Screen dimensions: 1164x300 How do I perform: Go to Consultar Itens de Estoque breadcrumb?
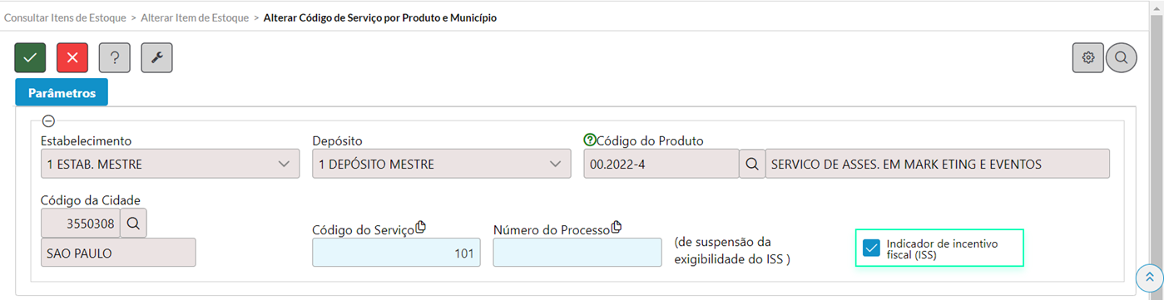tap(65, 17)
